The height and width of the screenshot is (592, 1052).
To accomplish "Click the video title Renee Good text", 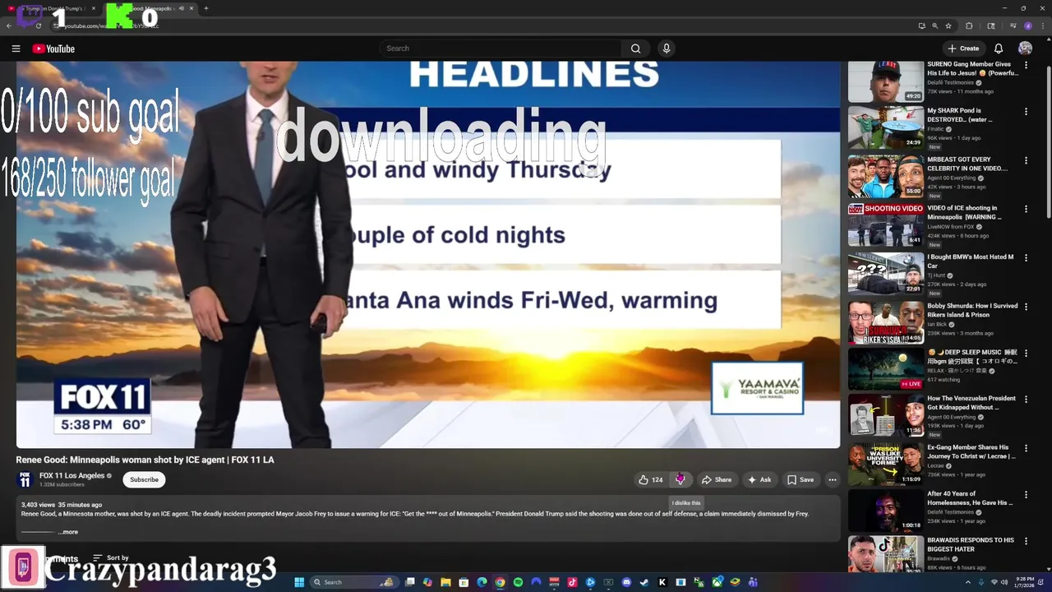I will pos(145,460).
